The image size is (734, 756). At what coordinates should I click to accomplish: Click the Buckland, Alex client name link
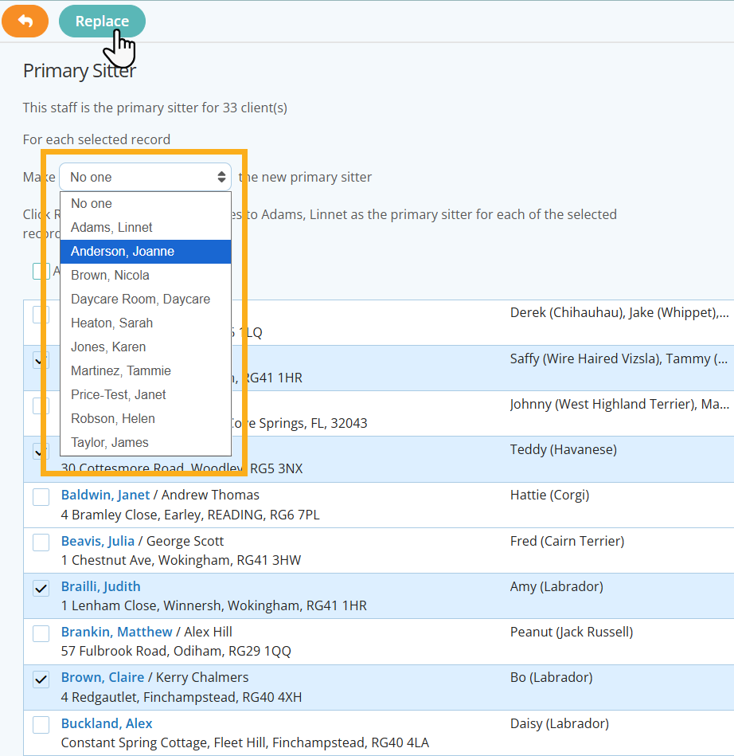pos(106,723)
